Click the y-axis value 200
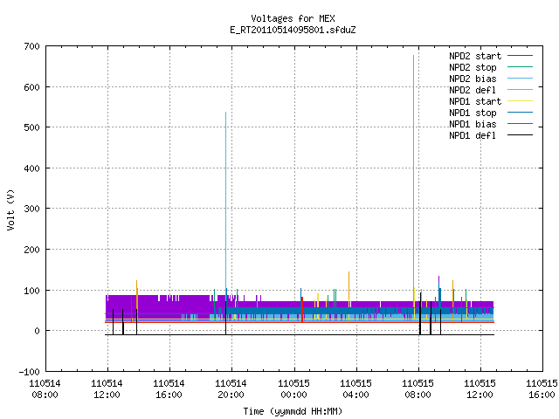 tap(31, 250)
